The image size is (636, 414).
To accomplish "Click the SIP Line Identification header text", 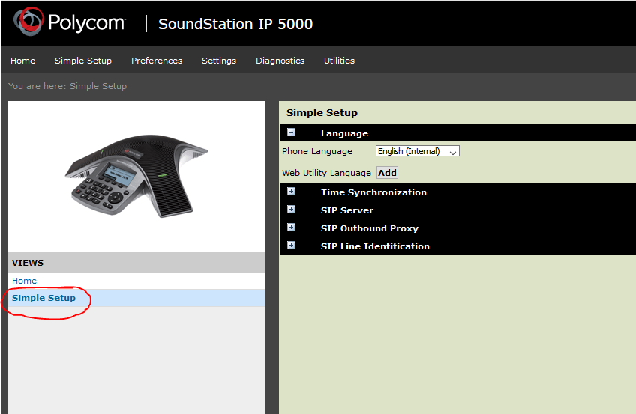I will tap(375, 246).
